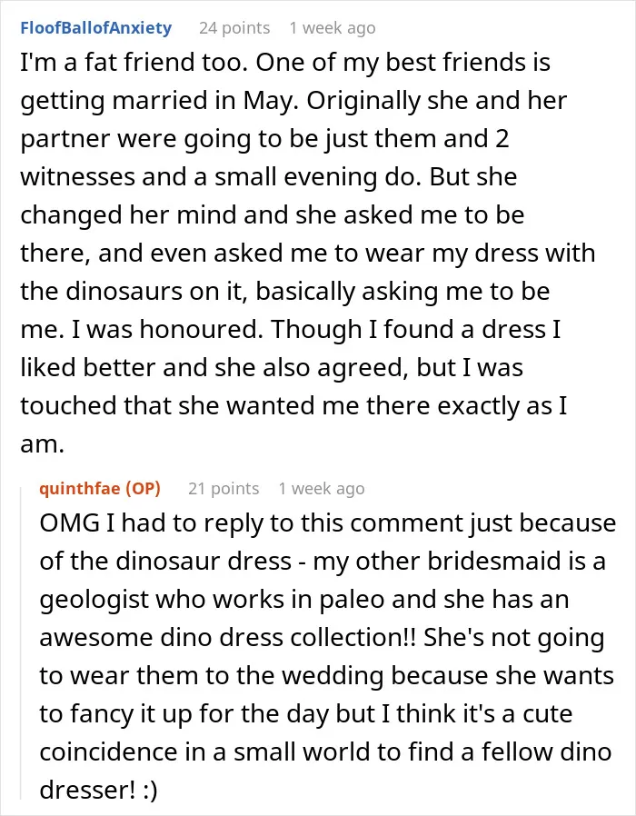Open quinthfae's user profile link

click(79, 488)
